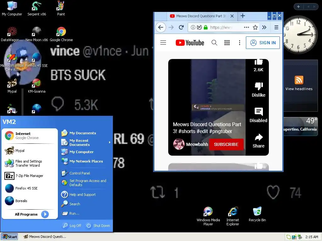Screen dimensions: 322x241
Task: Click the YouTube logo
Action: tap(190, 43)
